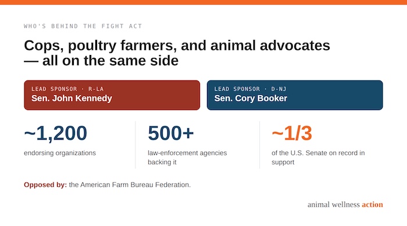The width and height of the screenshot is (407, 226).
Task: Click the Sen. Cory Booker sponsor card
Action: tap(295, 95)
